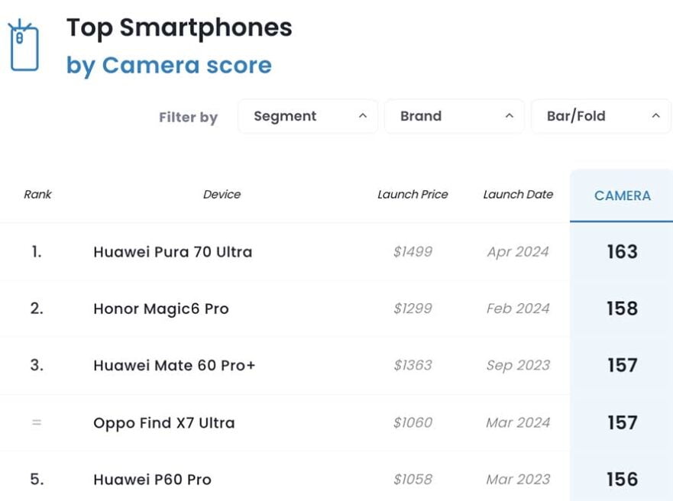Viewport: 673px width, 501px height.
Task: Click the Device column header
Action: pyautogui.click(x=222, y=195)
